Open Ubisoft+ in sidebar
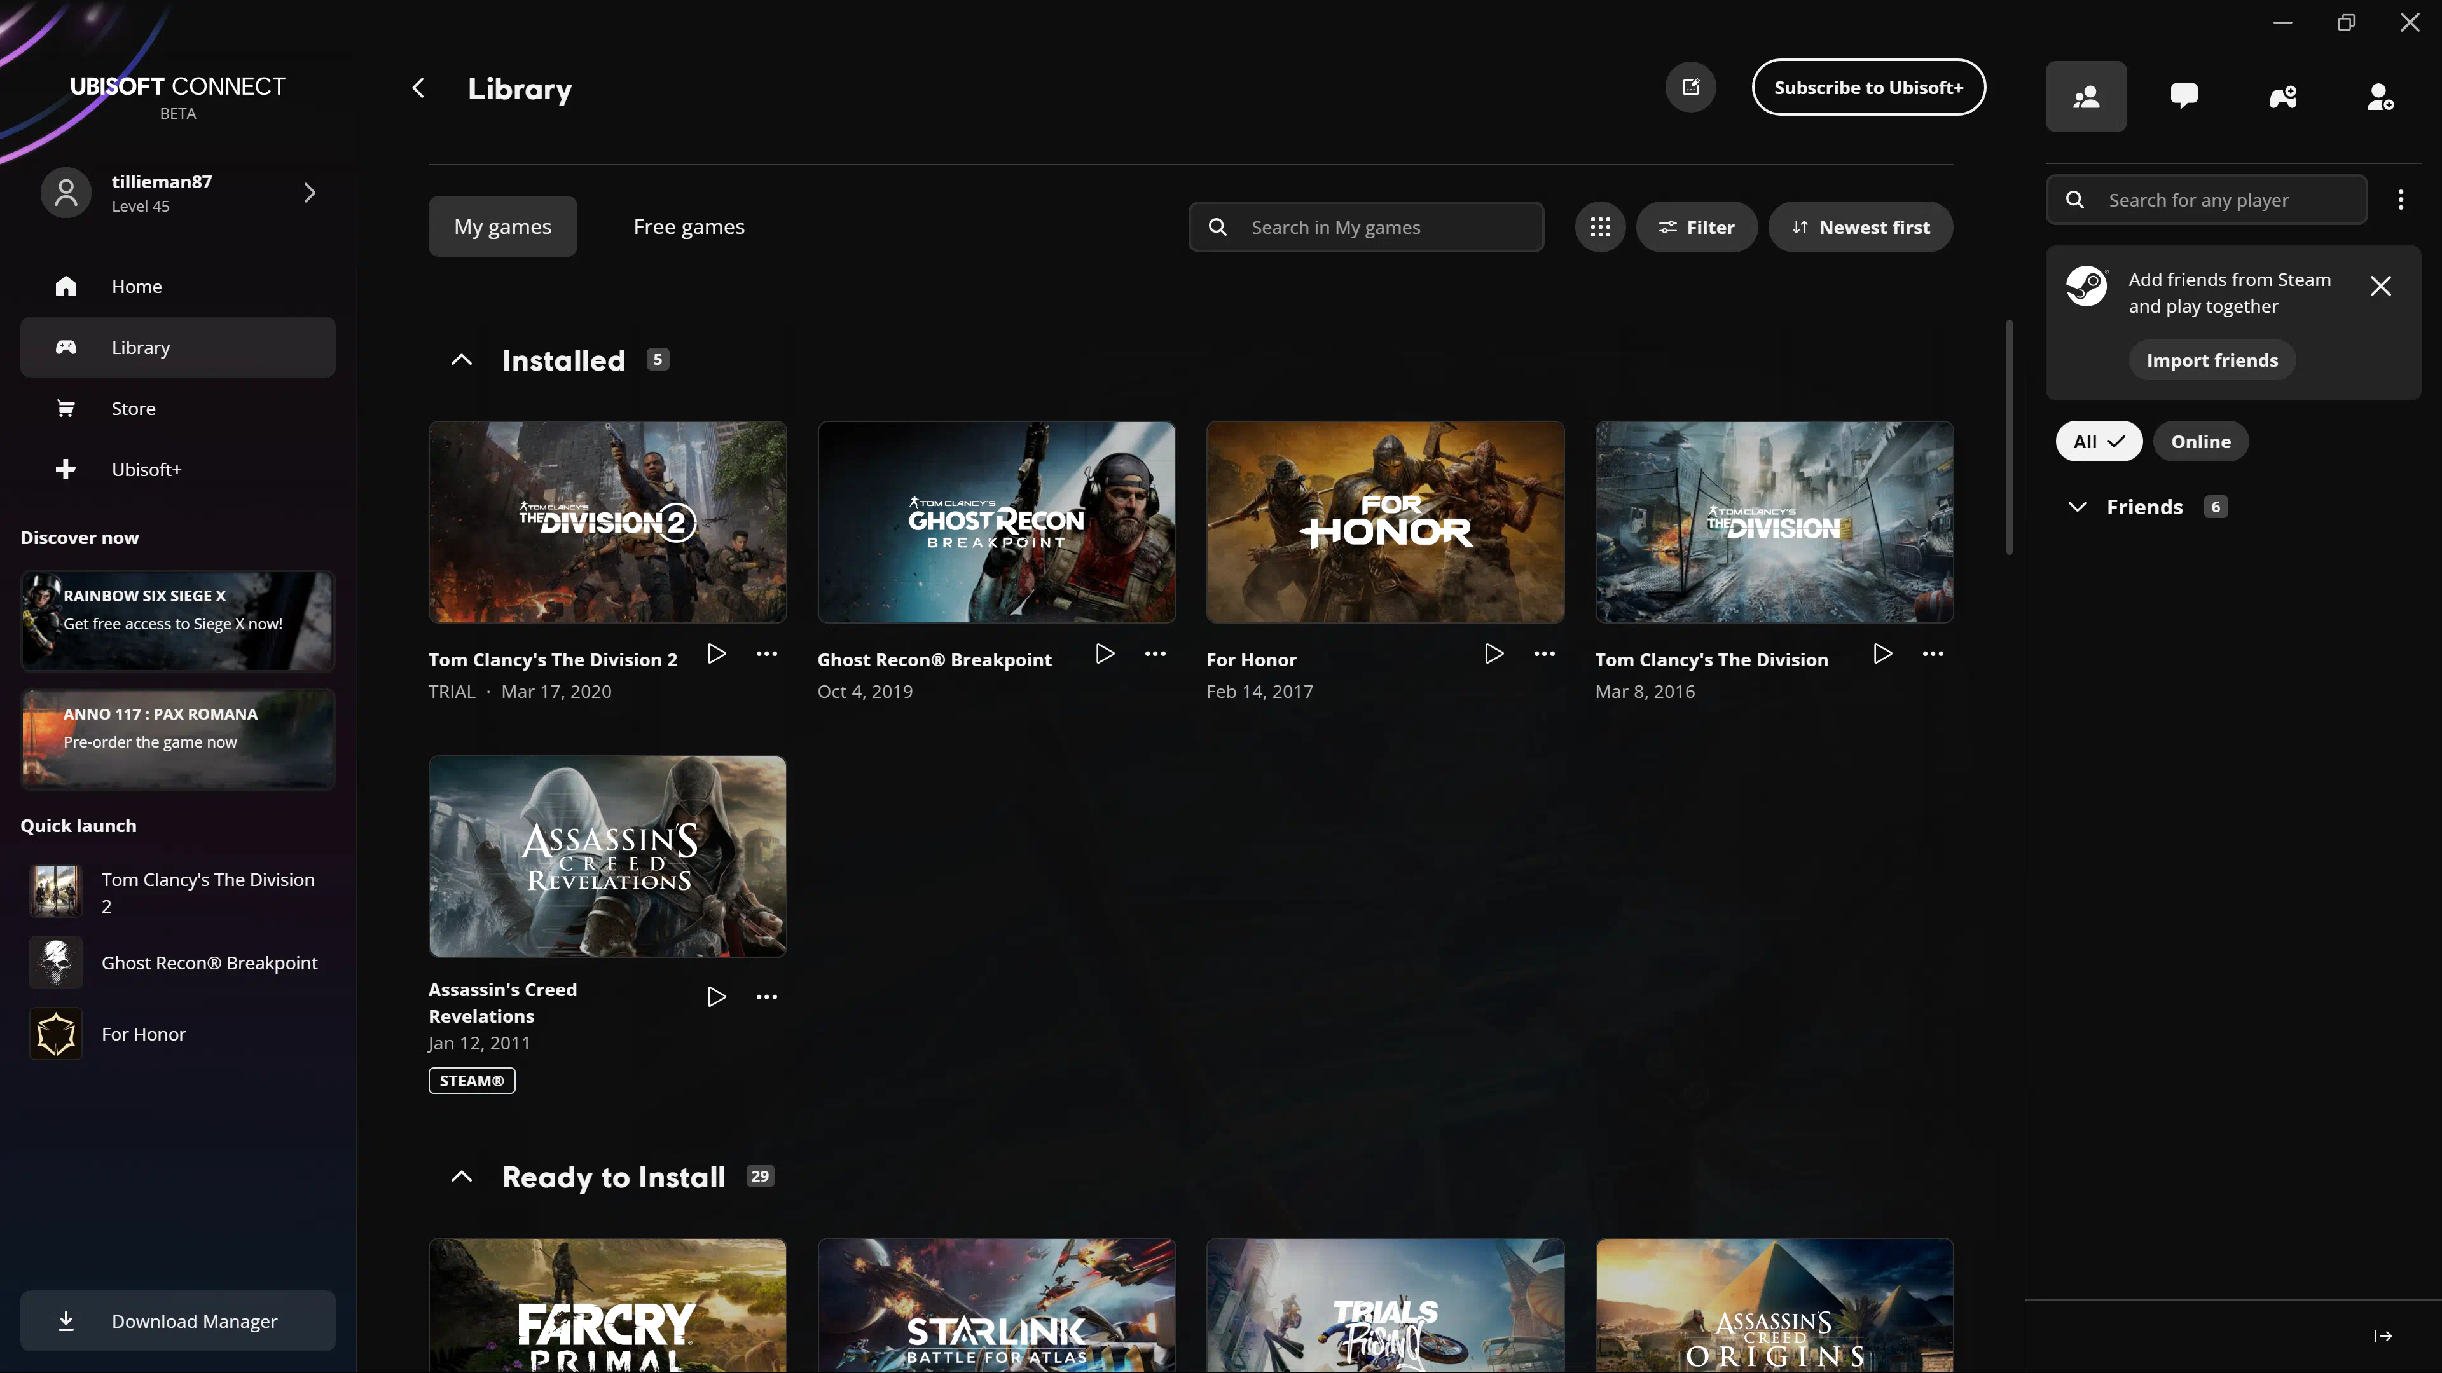Screen dimensions: 2442x1373 pos(177,469)
